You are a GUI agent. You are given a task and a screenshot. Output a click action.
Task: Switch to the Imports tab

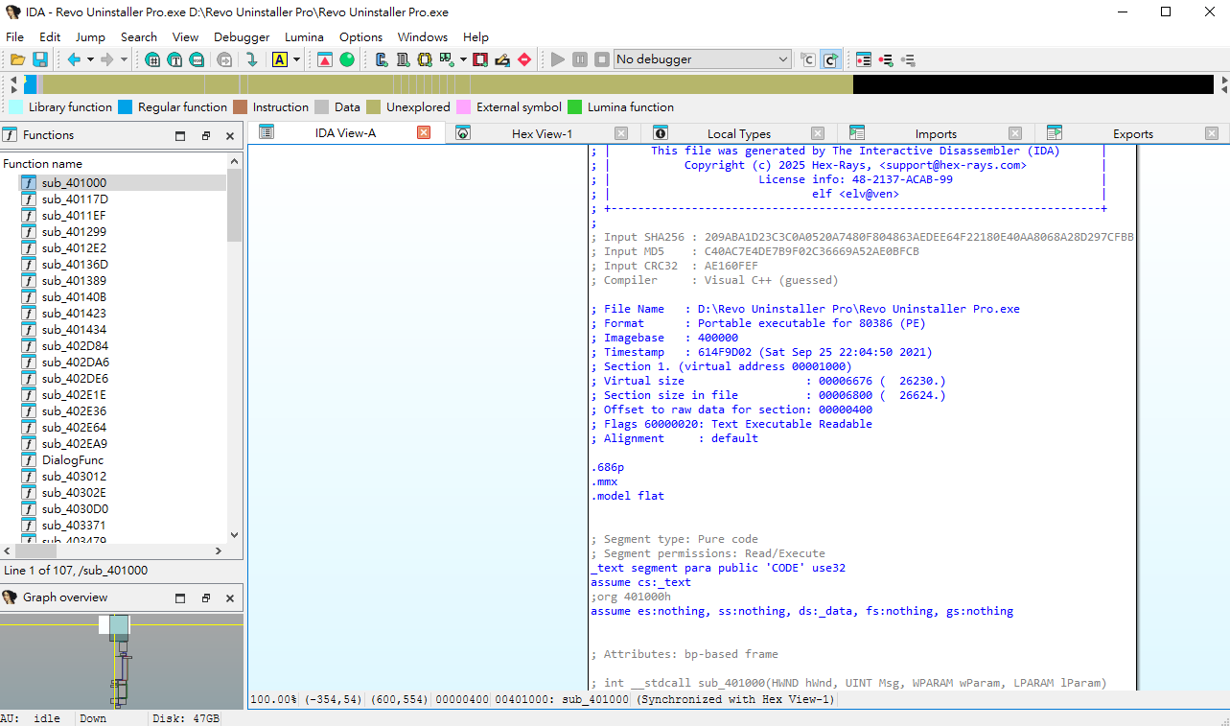tap(936, 134)
